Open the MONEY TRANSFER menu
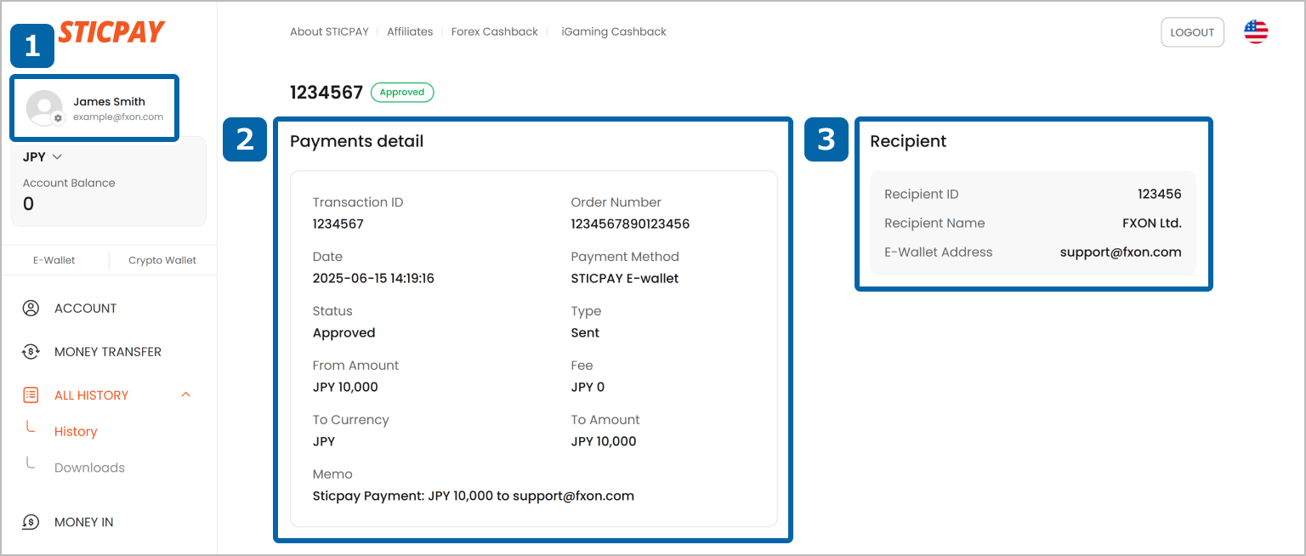 108,352
